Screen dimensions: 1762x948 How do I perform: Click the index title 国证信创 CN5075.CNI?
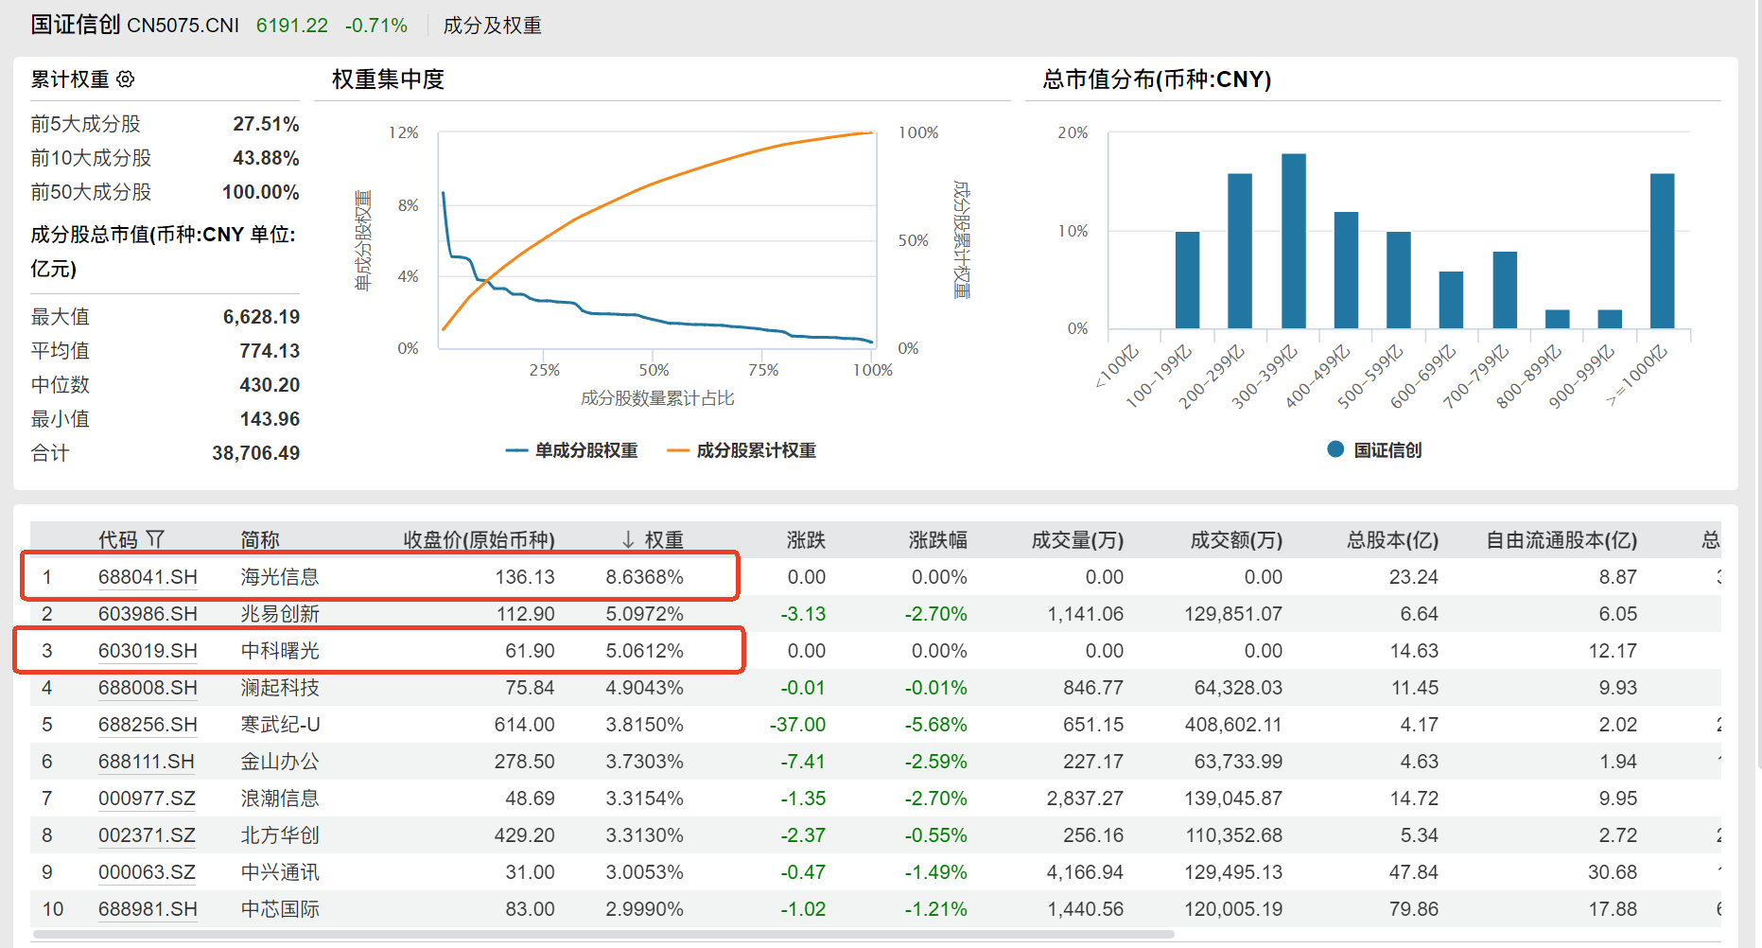[135, 25]
